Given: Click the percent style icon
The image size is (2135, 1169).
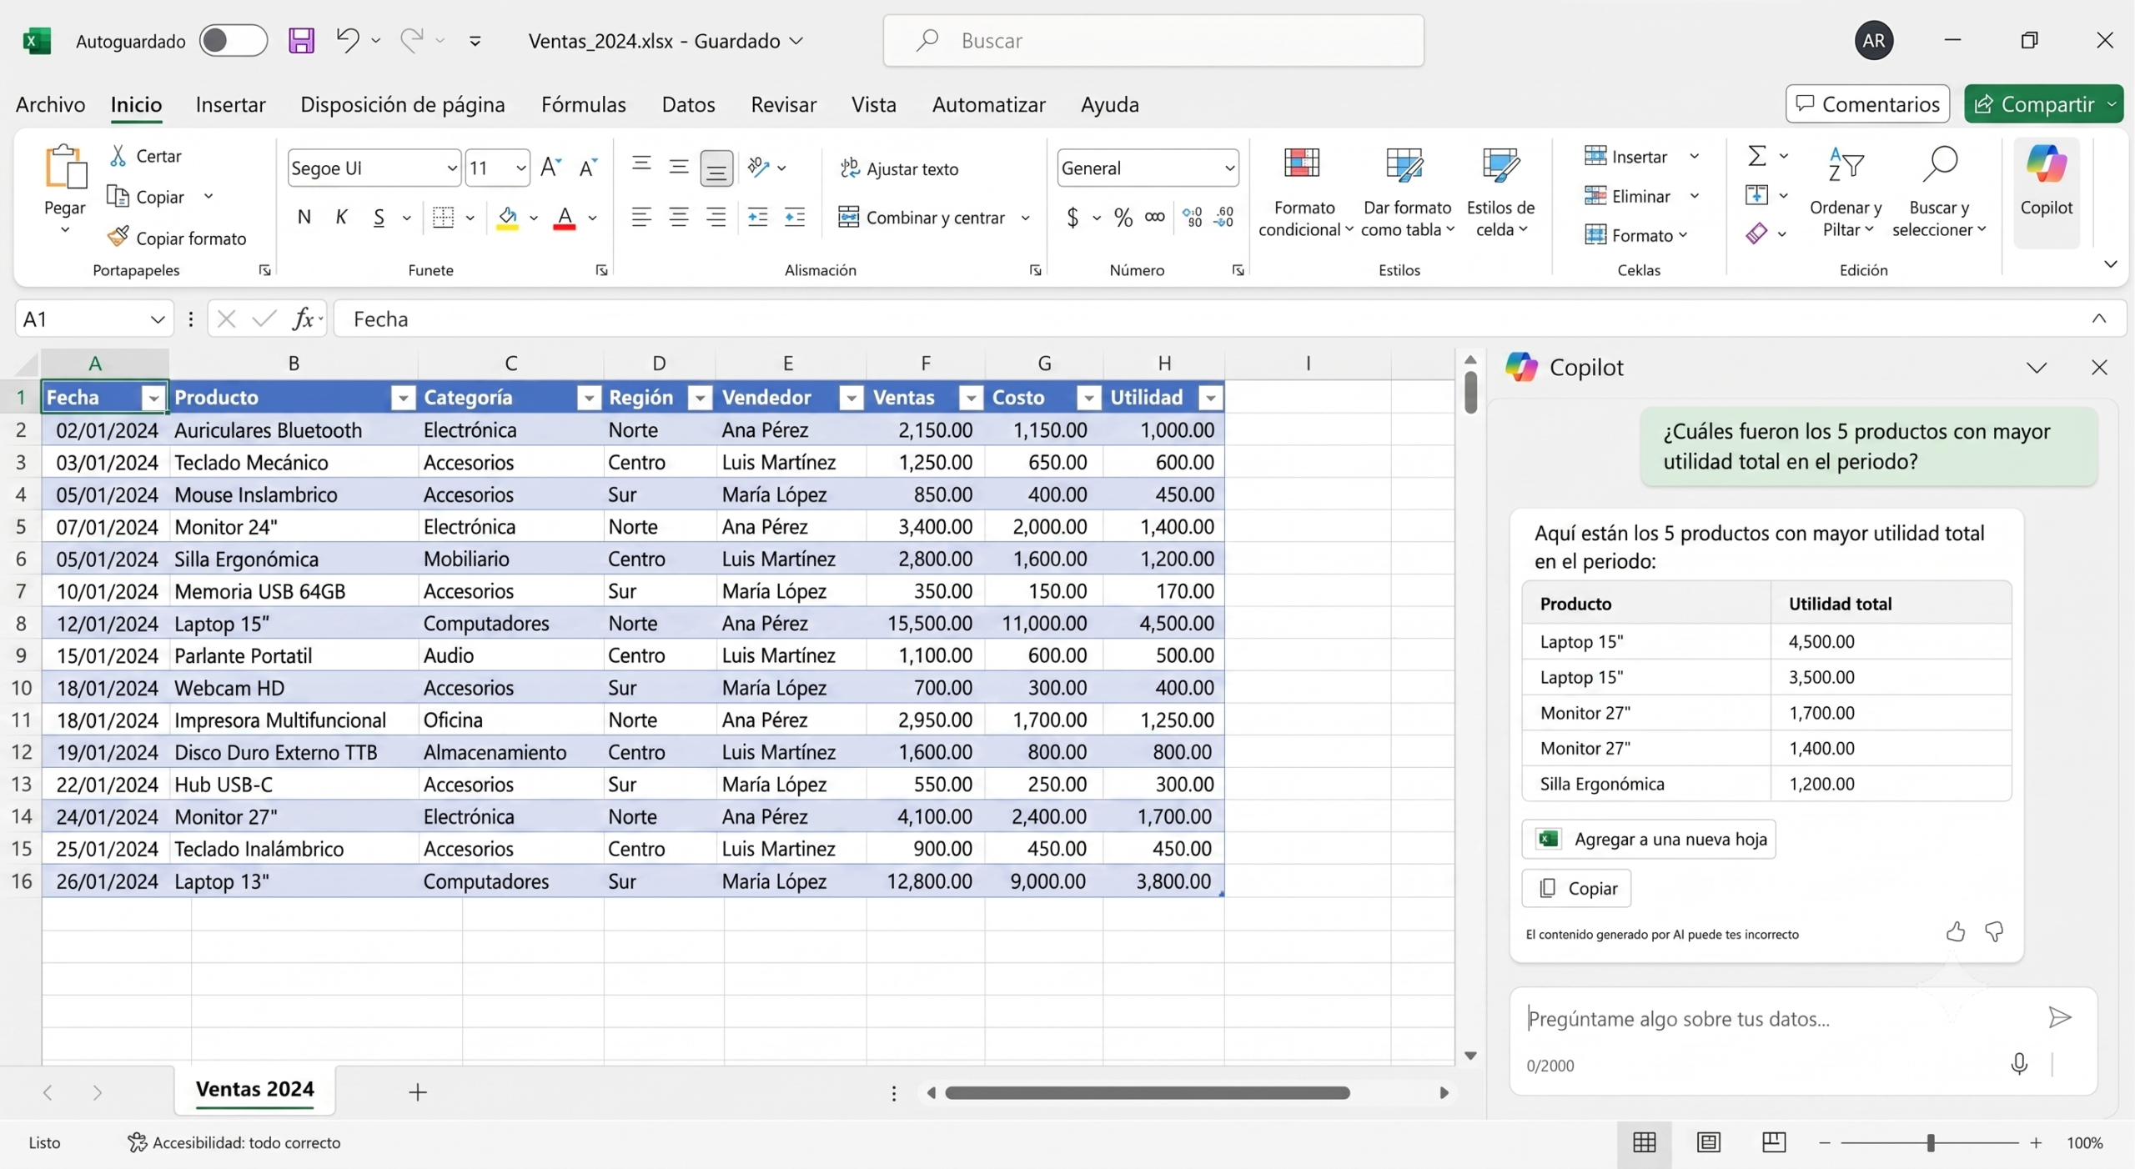Looking at the screenshot, I should [x=1123, y=218].
